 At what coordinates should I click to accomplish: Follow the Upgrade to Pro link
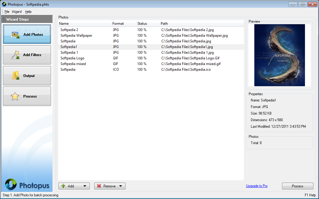point(257,186)
